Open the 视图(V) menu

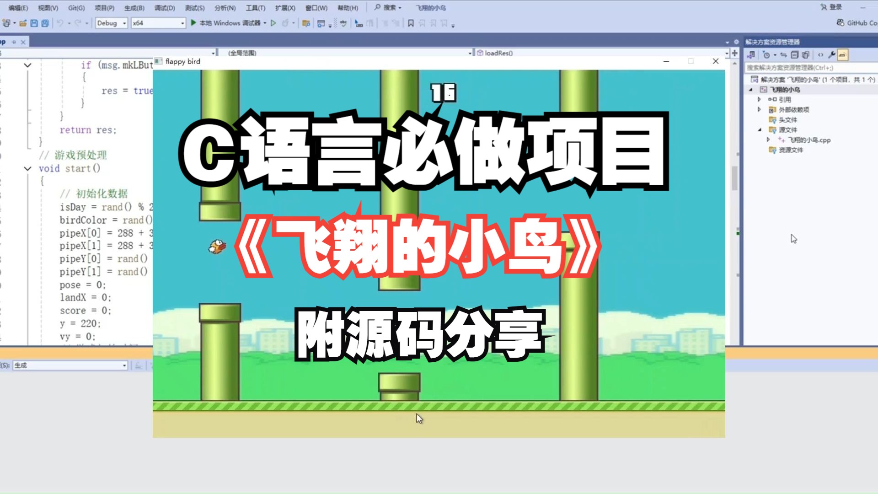(48, 8)
